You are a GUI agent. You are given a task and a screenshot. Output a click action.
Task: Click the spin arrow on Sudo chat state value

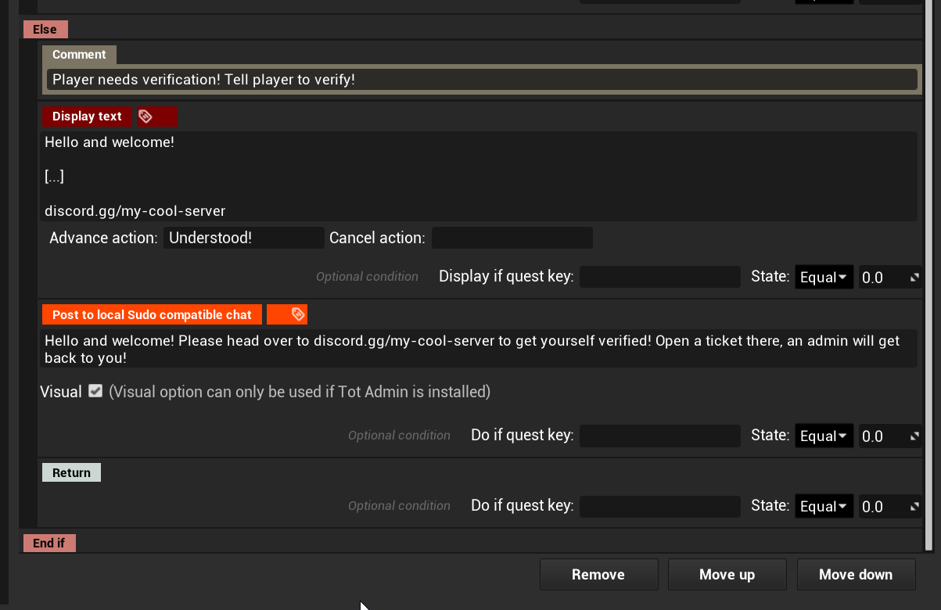click(x=914, y=436)
